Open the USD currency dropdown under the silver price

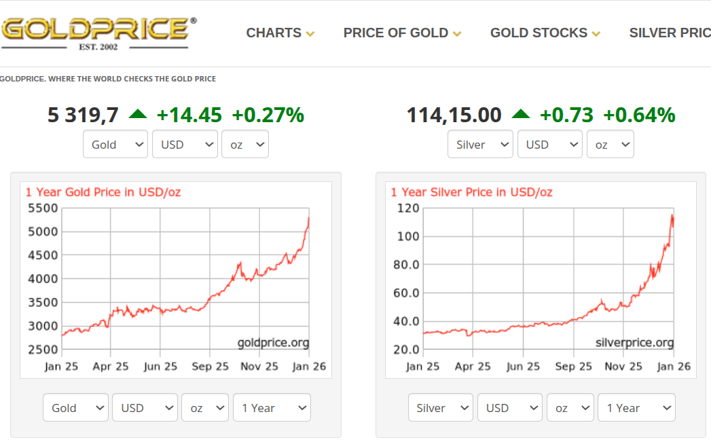pos(549,144)
